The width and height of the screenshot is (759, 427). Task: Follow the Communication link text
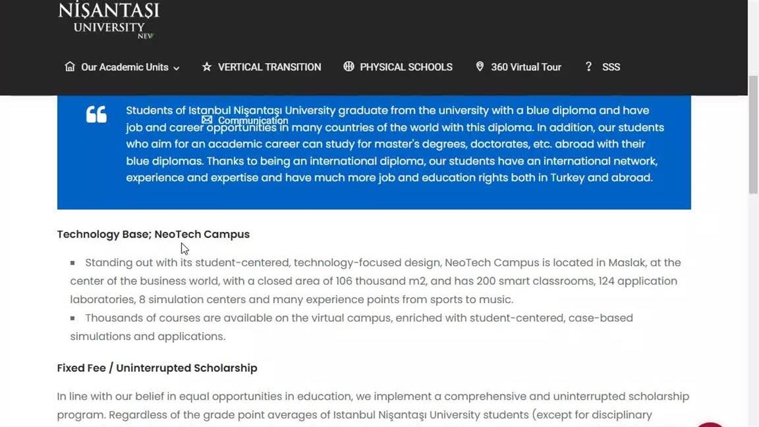(x=253, y=121)
